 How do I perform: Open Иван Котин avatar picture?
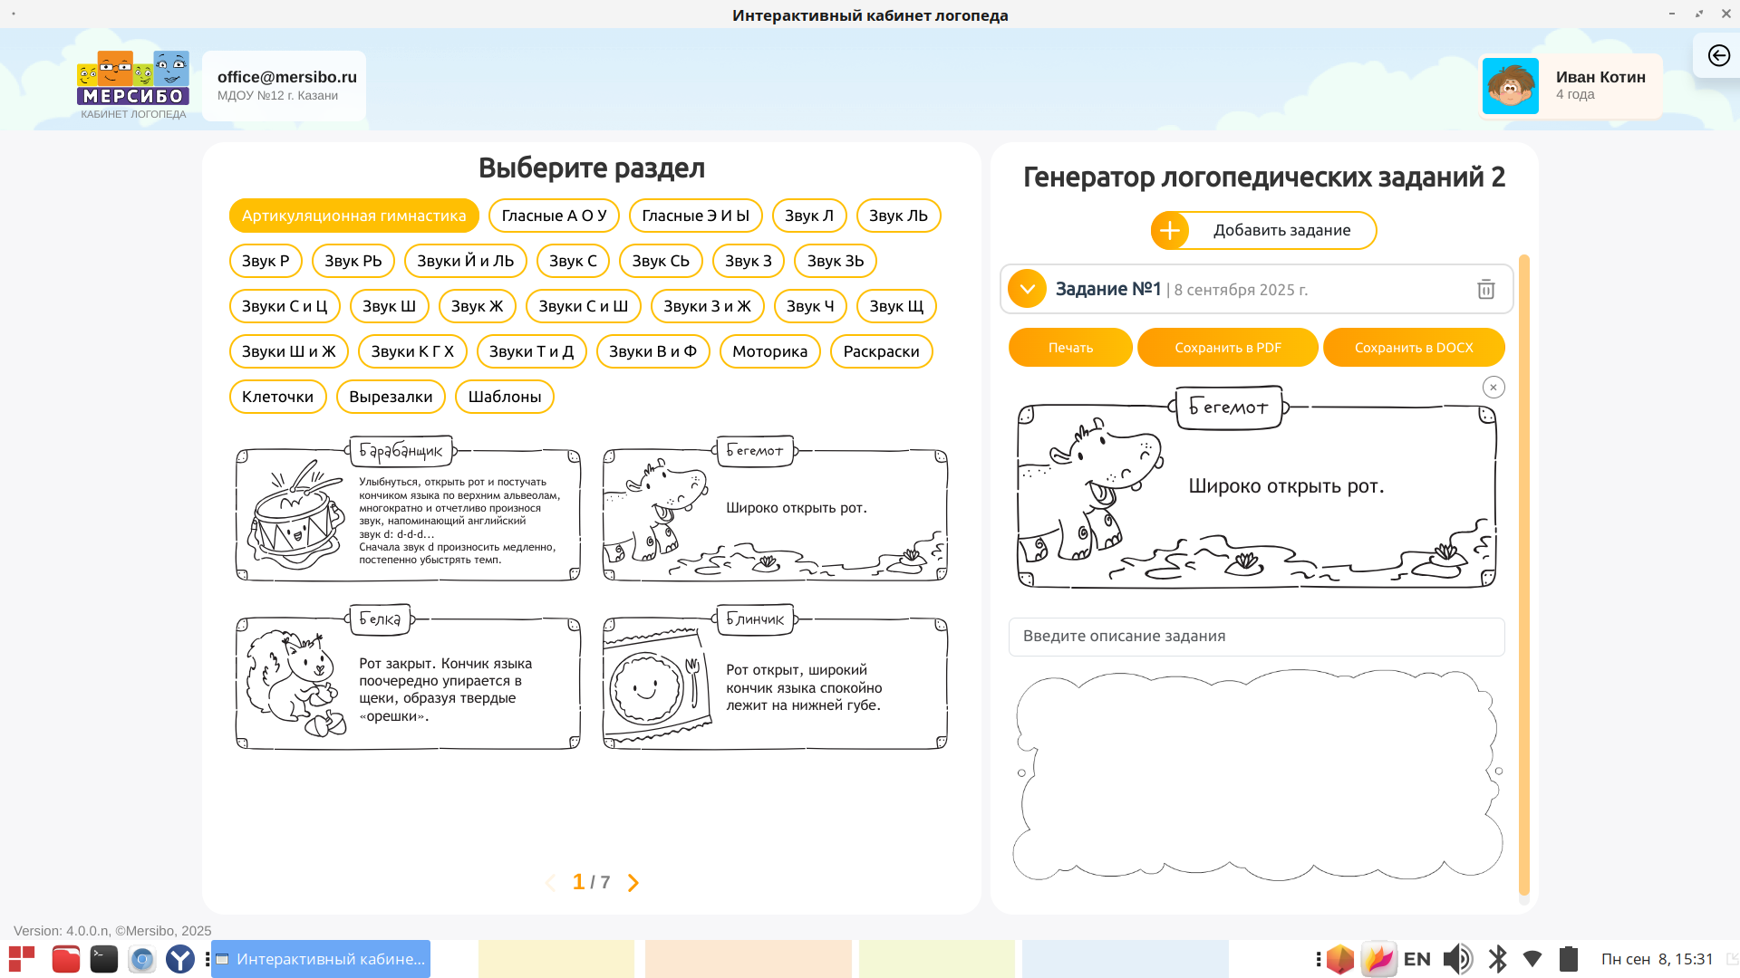coord(1510,86)
